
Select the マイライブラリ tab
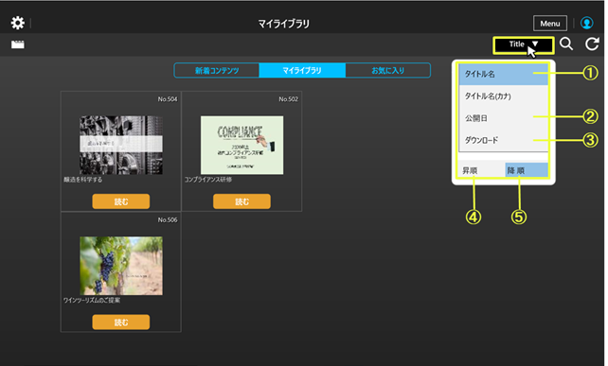[302, 71]
